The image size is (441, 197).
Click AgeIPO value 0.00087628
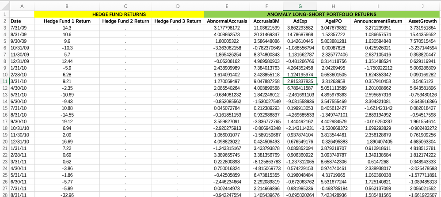click(x=333, y=48)
